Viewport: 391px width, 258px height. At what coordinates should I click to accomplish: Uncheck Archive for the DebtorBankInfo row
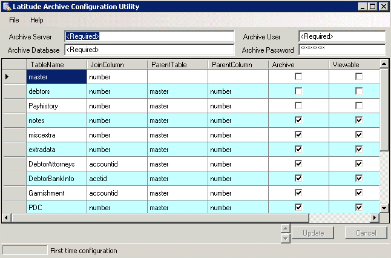(x=298, y=178)
